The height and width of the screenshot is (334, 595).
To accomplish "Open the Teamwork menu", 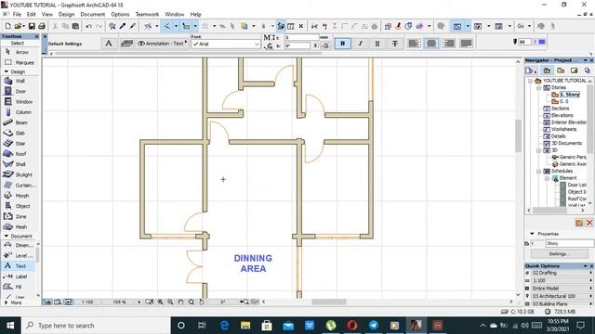I will click(x=147, y=15).
